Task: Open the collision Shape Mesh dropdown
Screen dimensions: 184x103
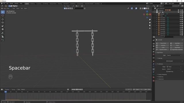Action: (174, 67)
